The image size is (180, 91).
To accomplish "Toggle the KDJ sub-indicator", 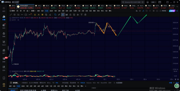I will pos(94,83).
